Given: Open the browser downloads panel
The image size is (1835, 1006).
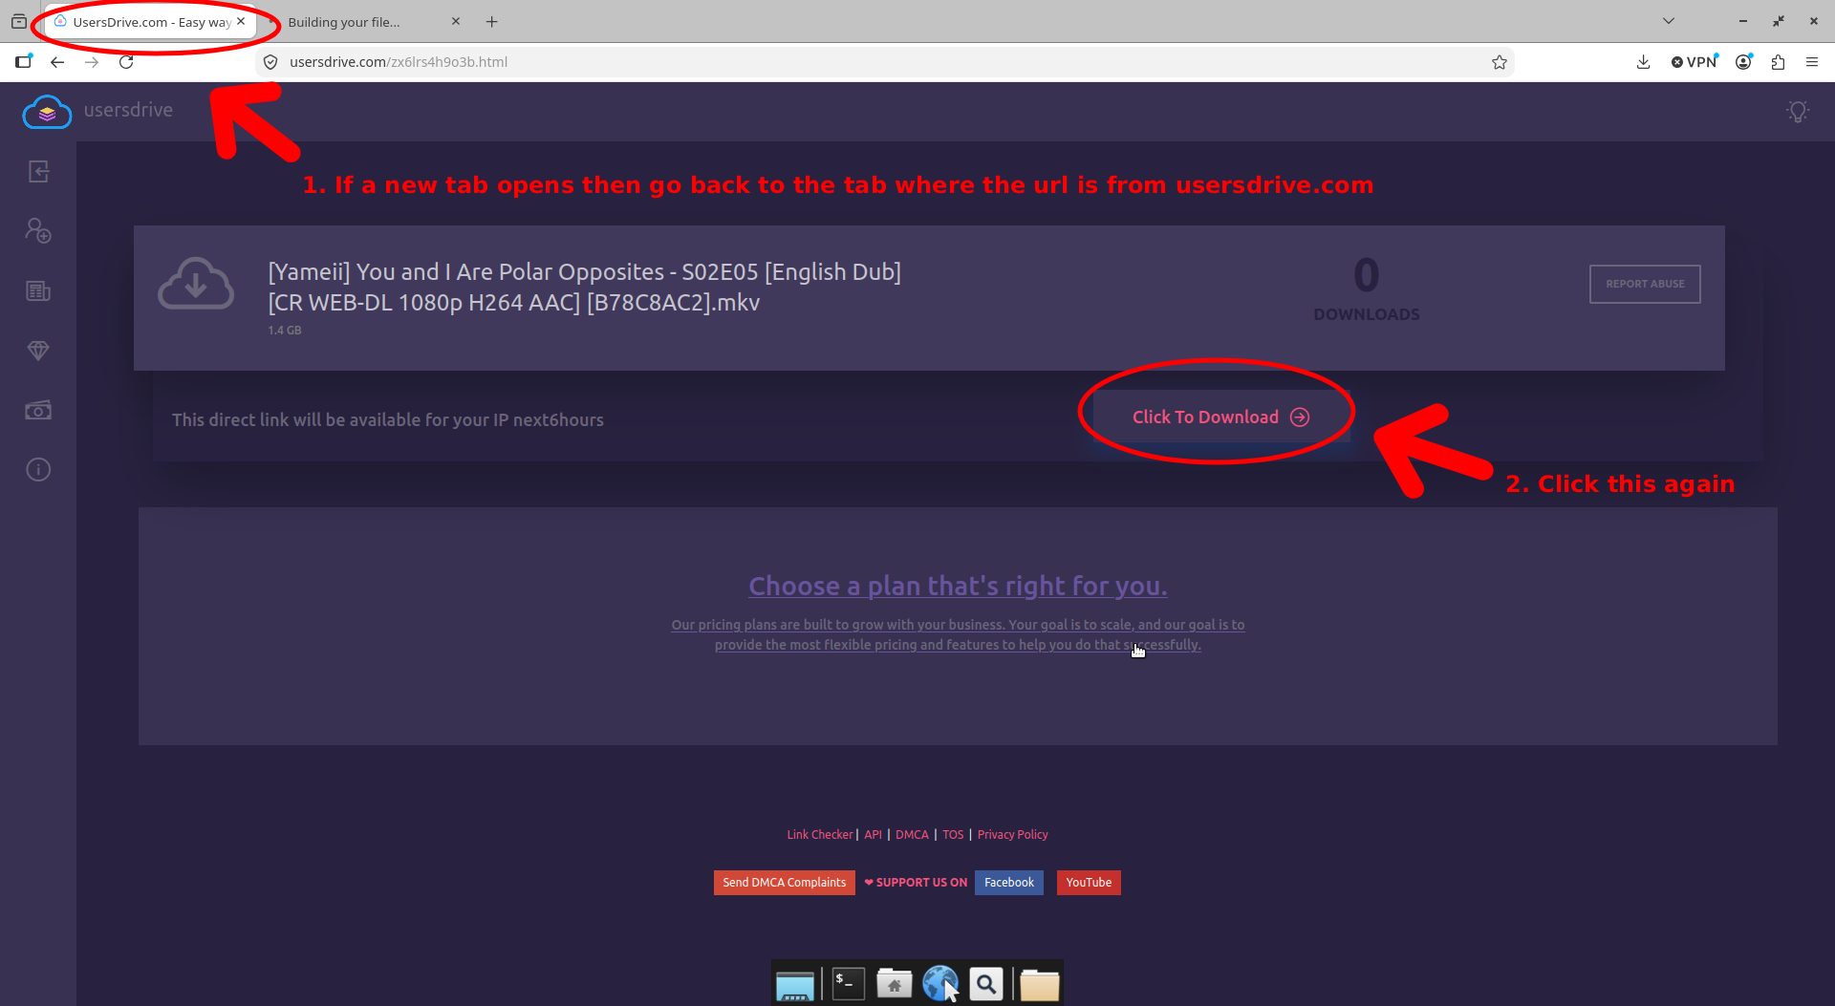Looking at the screenshot, I should coord(1643,62).
